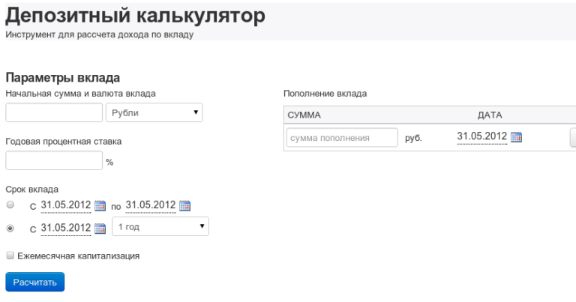
Task: Open calendar icon beside the '1 год' dropdown
Action: (x=101, y=228)
